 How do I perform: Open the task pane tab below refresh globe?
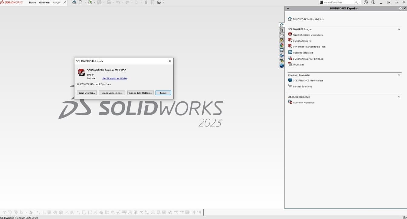point(282,61)
